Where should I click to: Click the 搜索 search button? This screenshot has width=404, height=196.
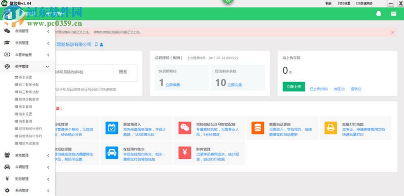click(123, 72)
